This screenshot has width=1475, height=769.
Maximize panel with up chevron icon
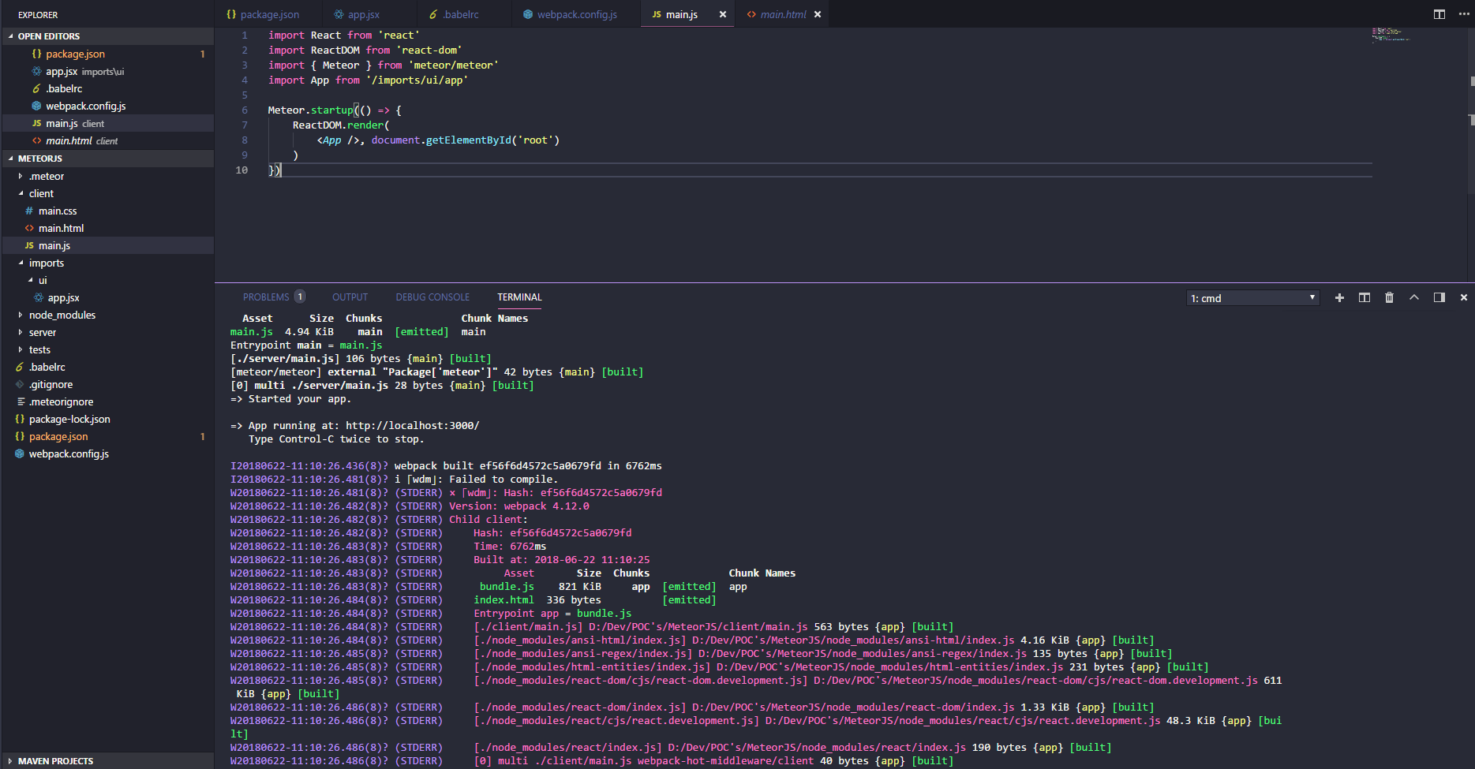[1414, 297]
